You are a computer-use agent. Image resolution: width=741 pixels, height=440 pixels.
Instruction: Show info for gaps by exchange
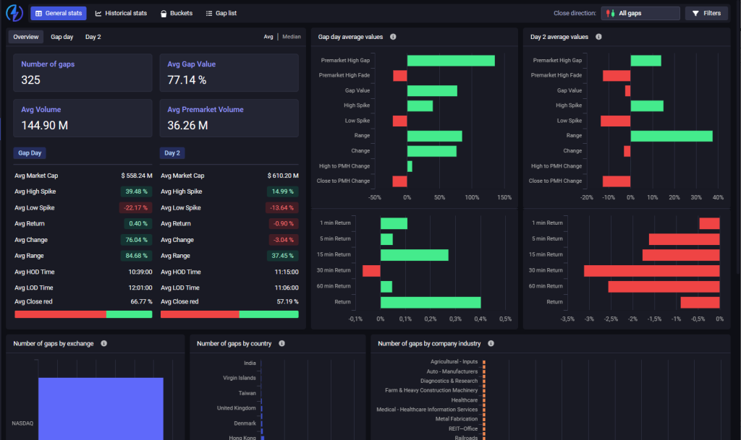click(x=103, y=343)
